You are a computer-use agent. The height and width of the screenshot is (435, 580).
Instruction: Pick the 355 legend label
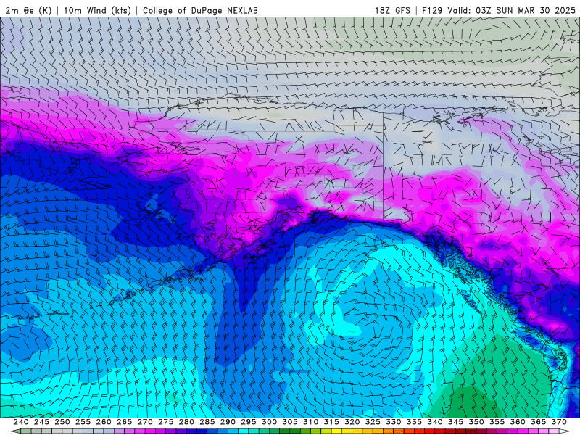(497, 422)
